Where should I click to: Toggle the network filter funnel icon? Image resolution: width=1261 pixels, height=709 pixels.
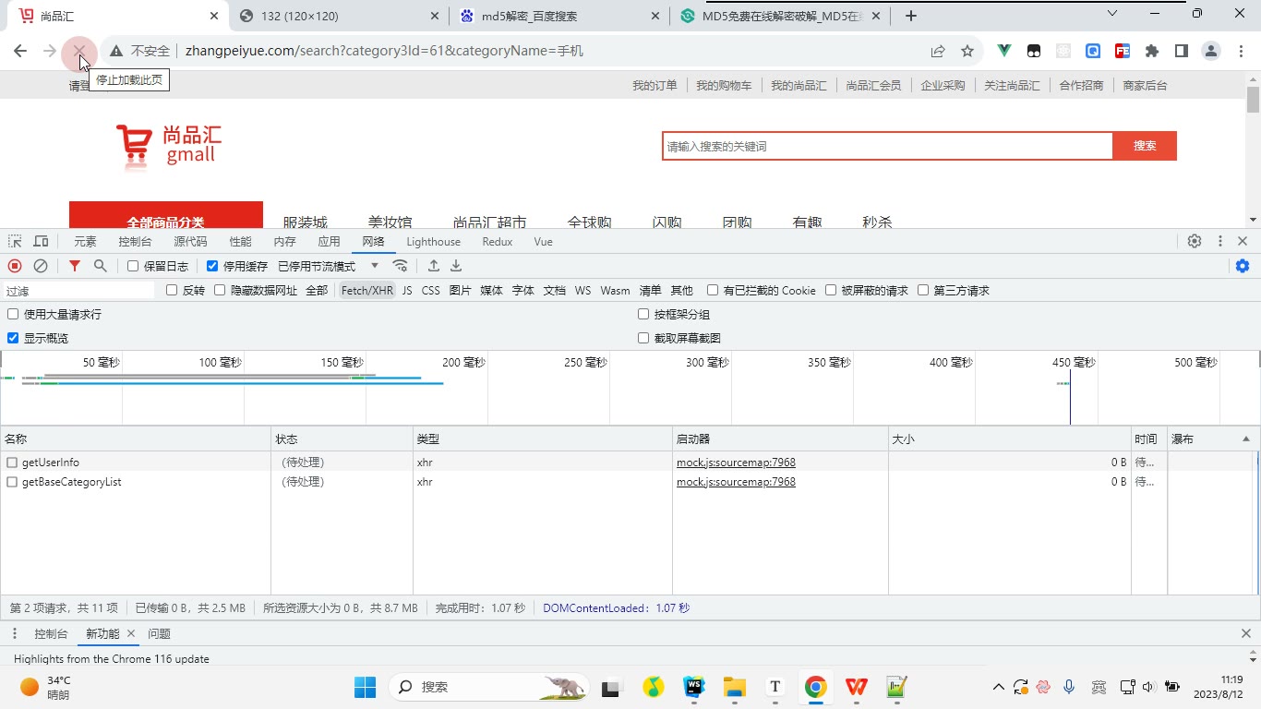75,266
